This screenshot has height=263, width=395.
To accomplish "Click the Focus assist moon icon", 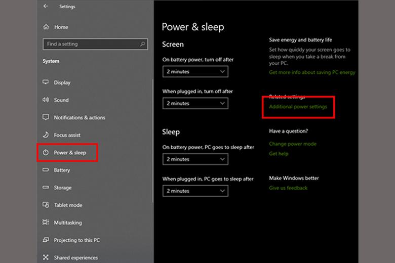I will click(46, 135).
